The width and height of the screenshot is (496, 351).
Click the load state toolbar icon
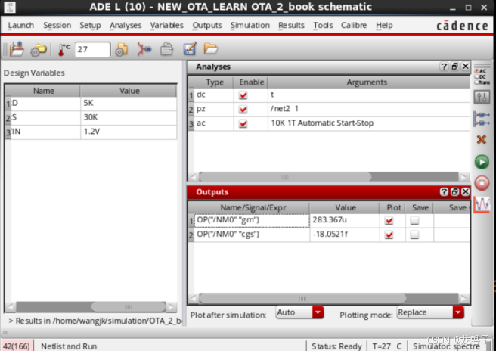17,49
